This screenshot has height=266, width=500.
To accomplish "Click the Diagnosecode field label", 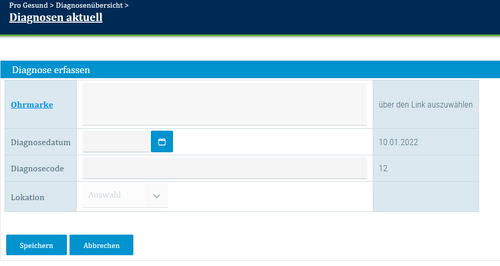I will [37, 168].
